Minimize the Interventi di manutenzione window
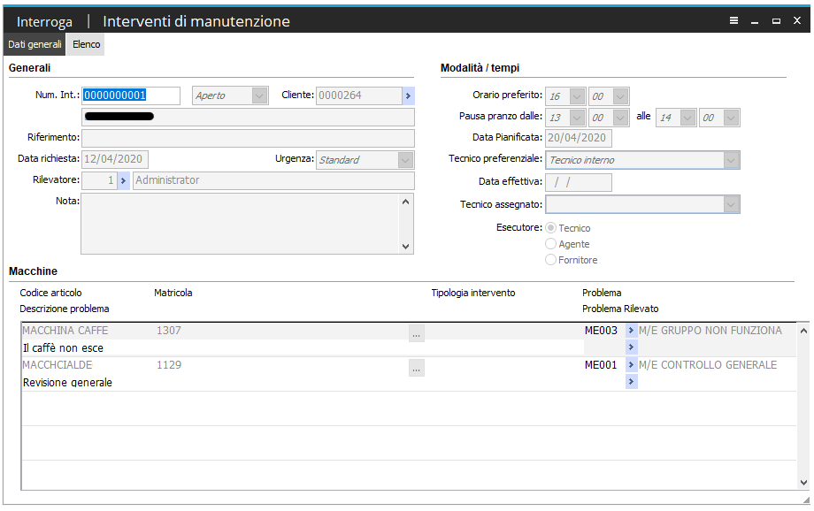This screenshot has height=511, width=814. (755, 21)
